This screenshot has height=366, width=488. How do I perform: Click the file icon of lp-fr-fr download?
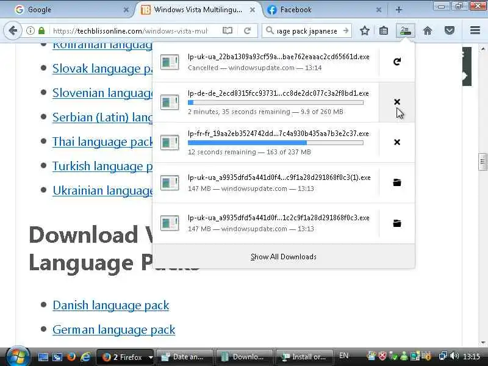(170, 142)
